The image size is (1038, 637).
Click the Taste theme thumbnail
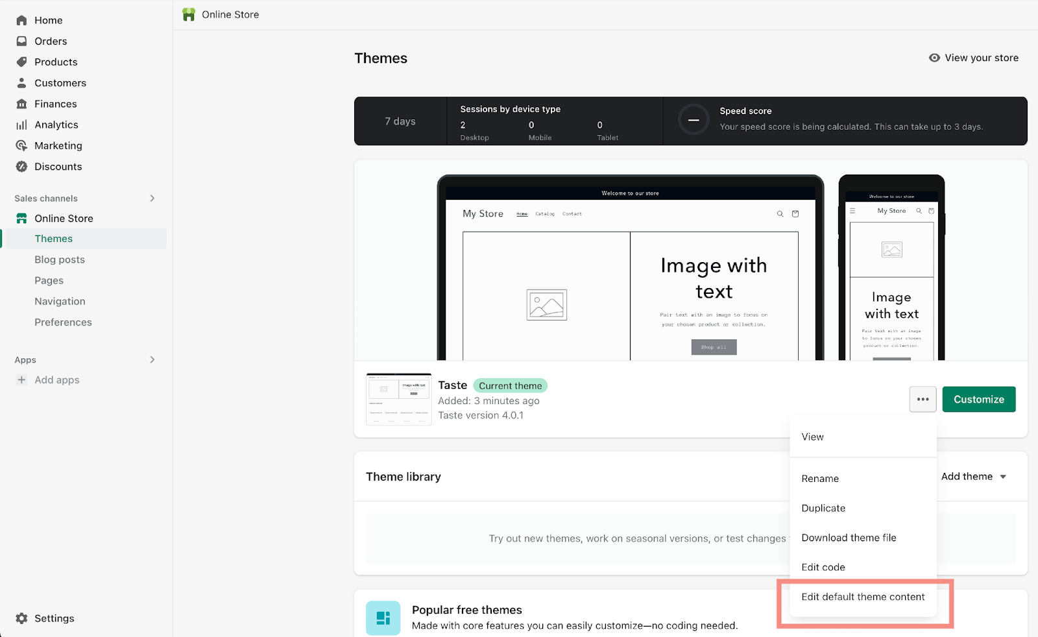398,400
